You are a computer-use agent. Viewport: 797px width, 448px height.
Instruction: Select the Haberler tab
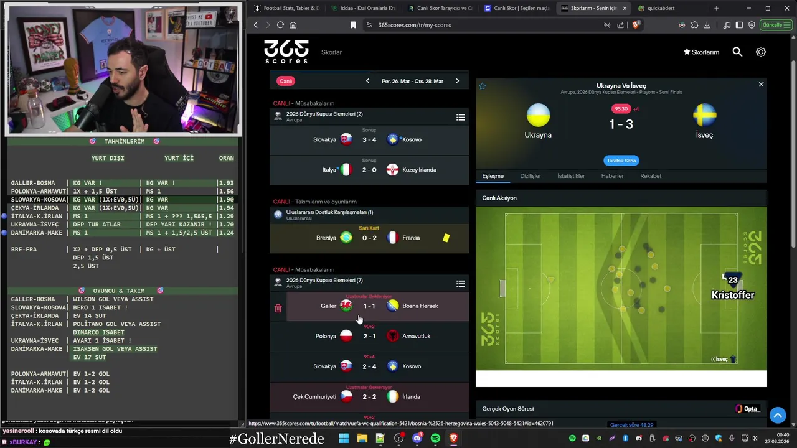tap(612, 176)
